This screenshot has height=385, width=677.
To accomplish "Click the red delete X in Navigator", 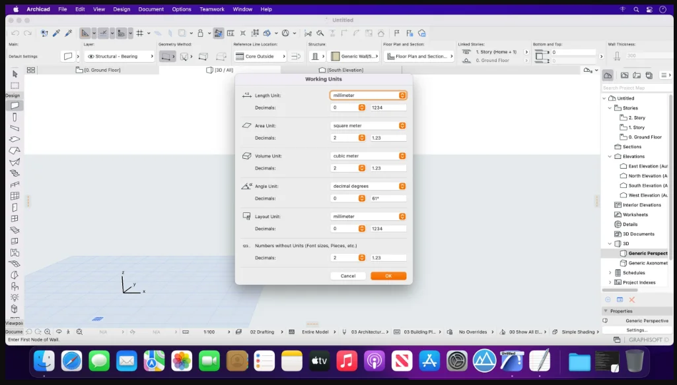I will click(632, 300).
